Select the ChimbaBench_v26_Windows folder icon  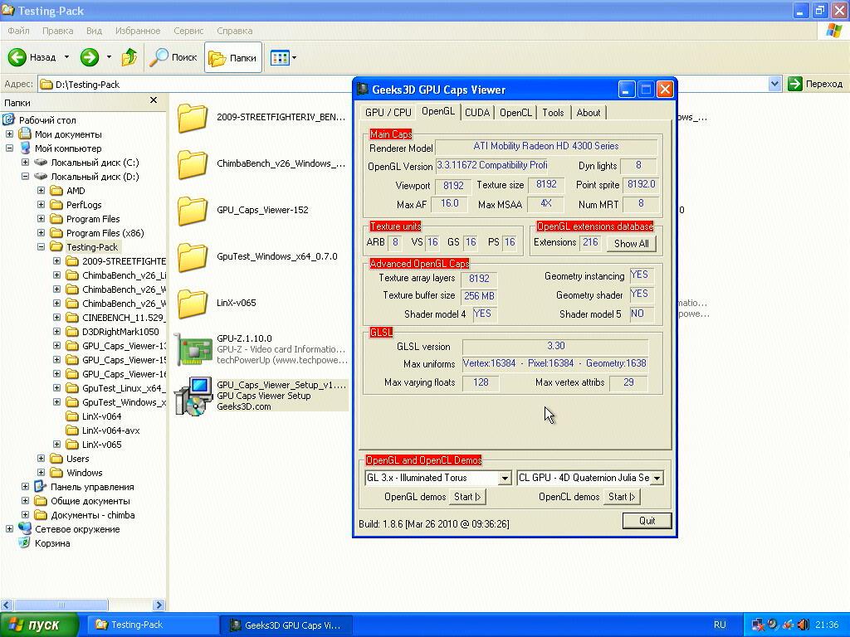pyautogui.click(x=193, y=163)
